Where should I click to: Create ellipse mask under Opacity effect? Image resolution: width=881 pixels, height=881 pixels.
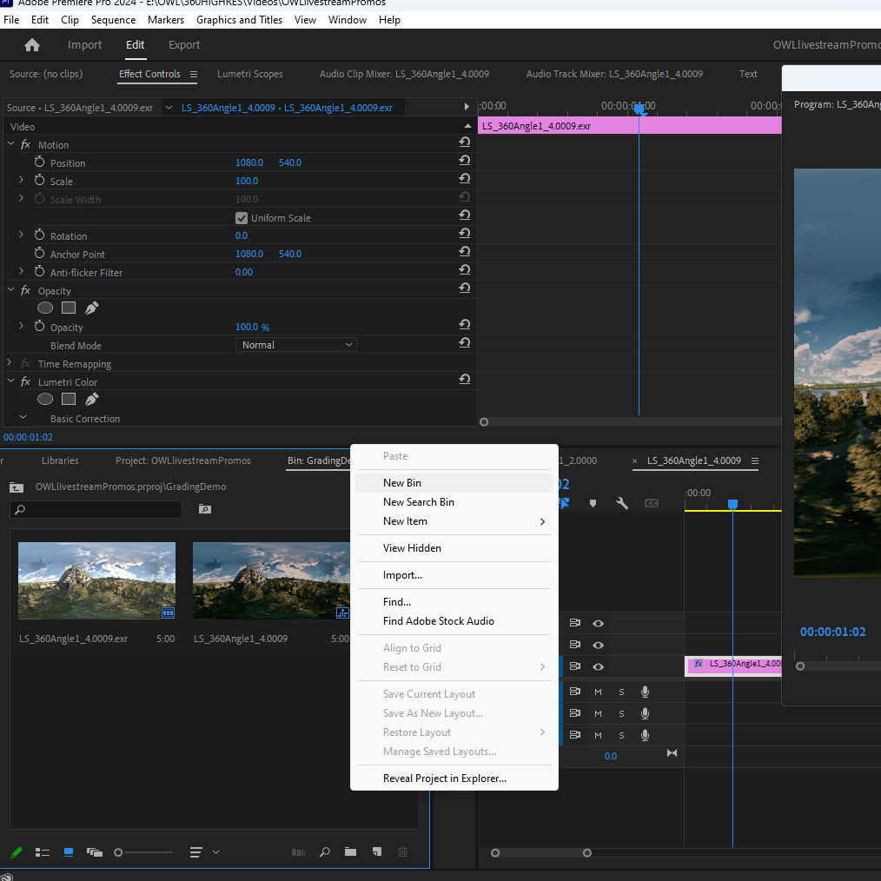45,308
